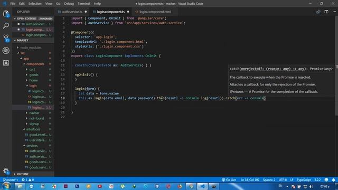Open the Terminal menu

point(84,4)
